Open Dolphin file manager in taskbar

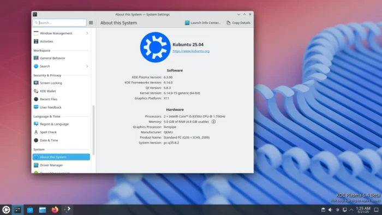click(x=43, y=210)
